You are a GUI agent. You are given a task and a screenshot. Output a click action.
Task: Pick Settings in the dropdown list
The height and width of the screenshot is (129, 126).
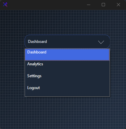pos(67,79)
